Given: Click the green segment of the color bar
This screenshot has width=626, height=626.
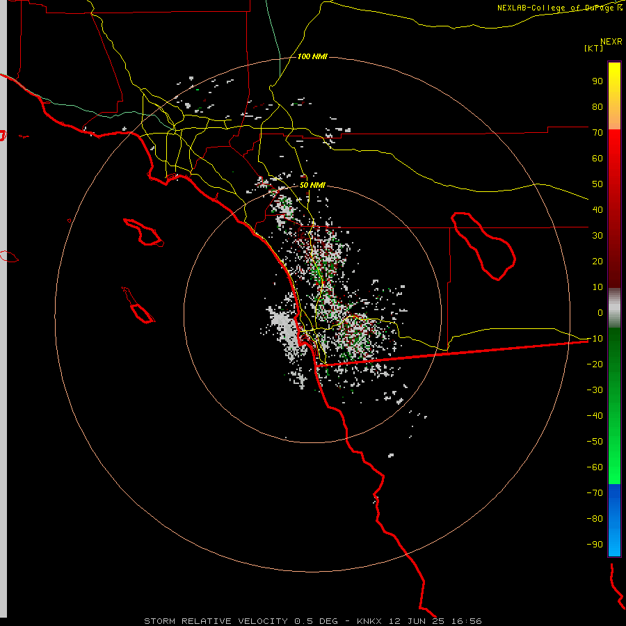Looking at the screenshot, I should (x=614, y=406).
